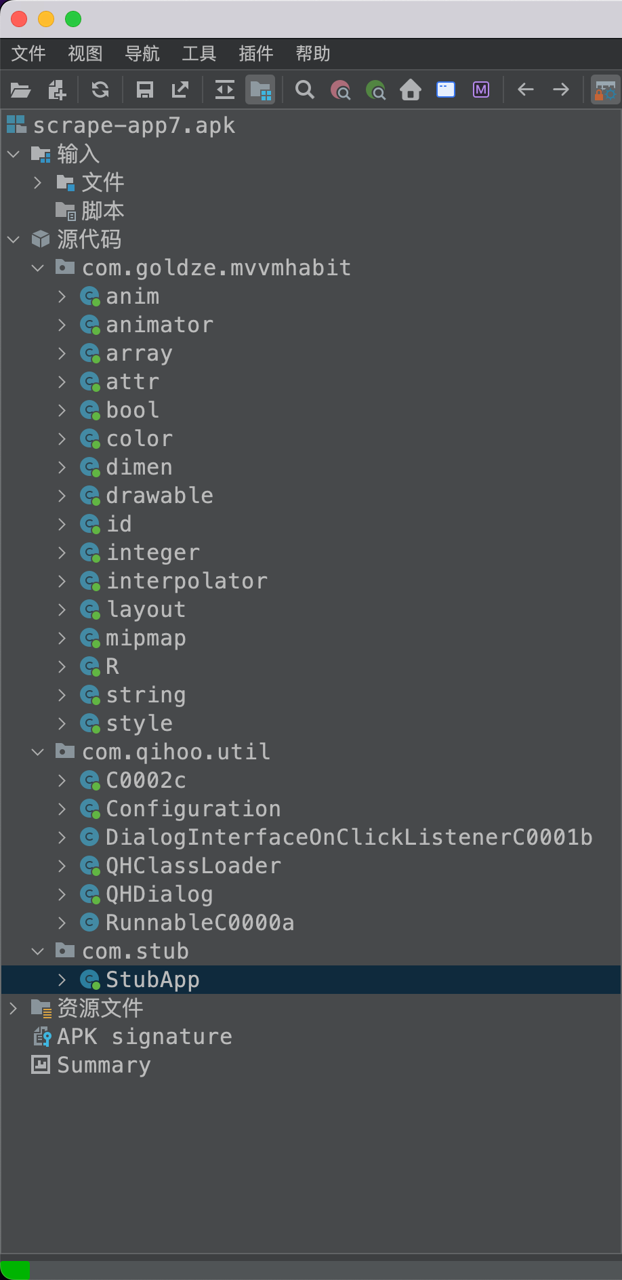Viewport: 622px width, 1280px height.
Task: Toggle the deobfuscation button in toolbar
Action: pyautogui.click(x=605, y=89)
